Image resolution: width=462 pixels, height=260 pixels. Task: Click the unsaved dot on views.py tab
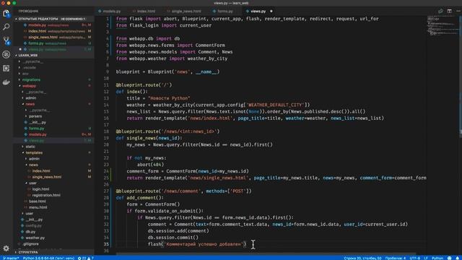coord(271,12)
